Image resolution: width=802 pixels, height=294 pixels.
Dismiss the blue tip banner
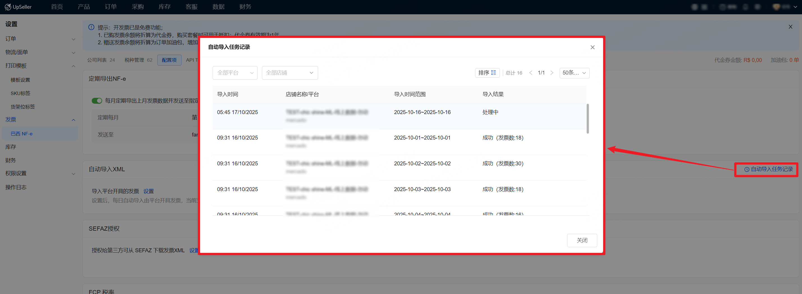(x=790, y=27)
